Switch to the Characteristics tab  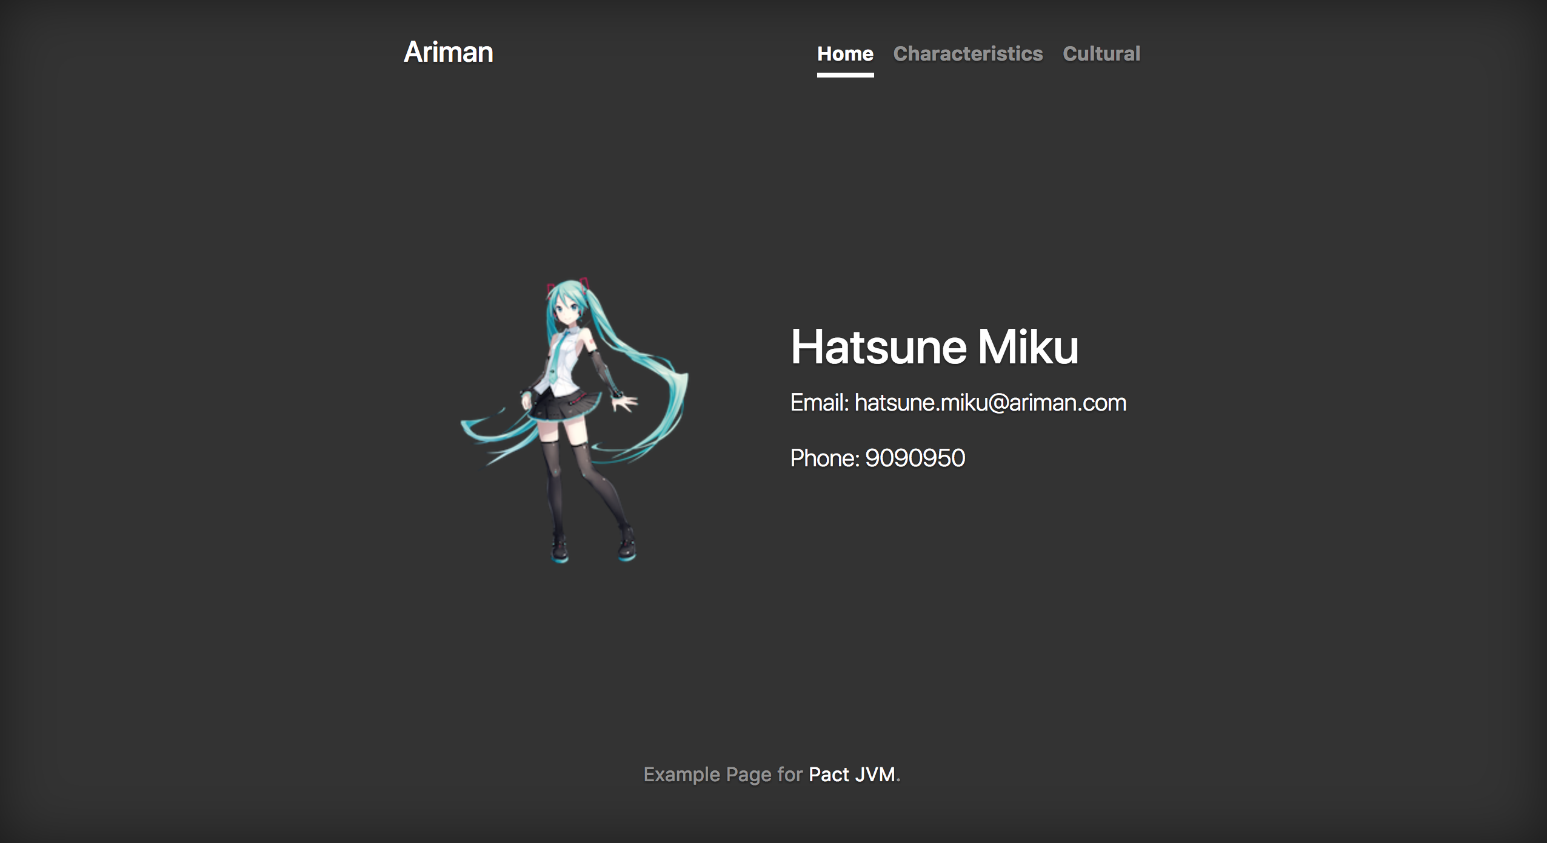click(968, 54)
